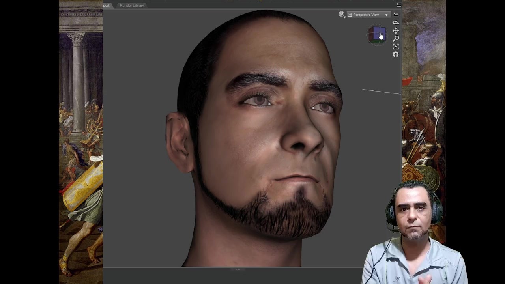Click the reset camera up-arrow icon
505x284 pixels.
[396, 54]
